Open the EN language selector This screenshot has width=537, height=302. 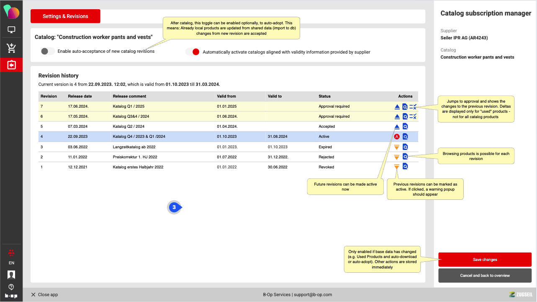(11, 263)
